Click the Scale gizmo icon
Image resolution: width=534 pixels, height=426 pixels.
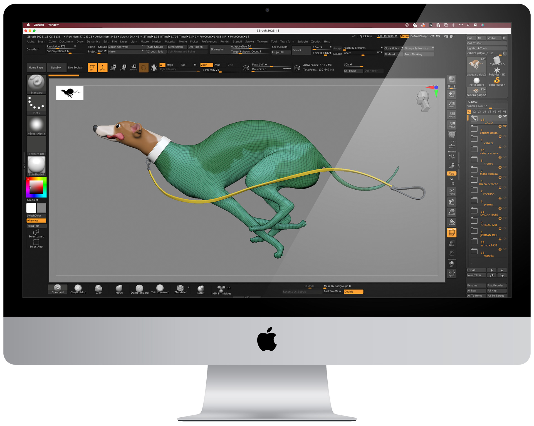click(x=123, y=67)
